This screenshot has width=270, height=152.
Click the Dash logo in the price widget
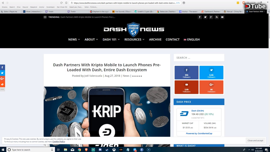(184, 114)
